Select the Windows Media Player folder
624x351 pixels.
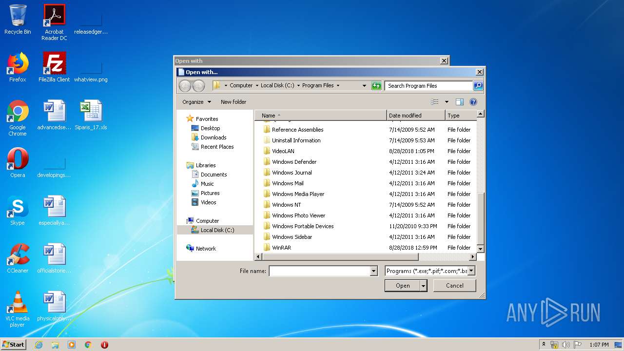(x=298, y=194)
